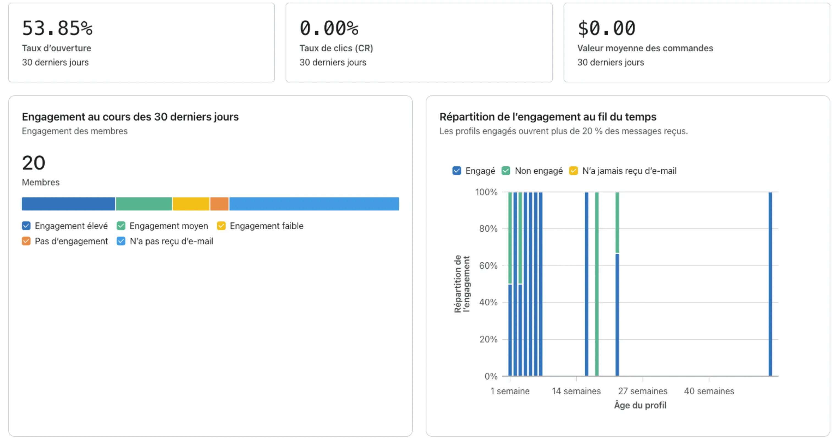
Task: Click the green medium-engagement bar segment
Action: point(144,204)
